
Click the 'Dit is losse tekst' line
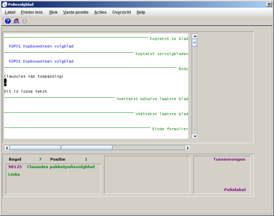[x=26, y=92]
